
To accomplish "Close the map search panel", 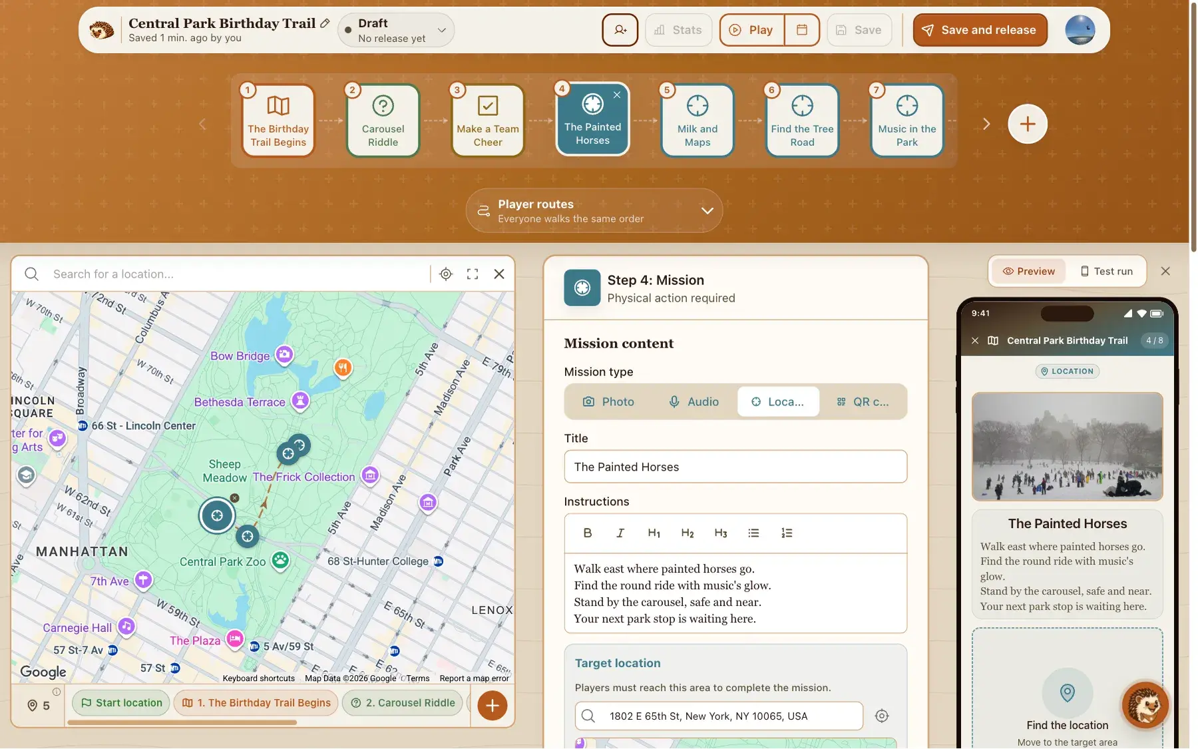I will point(499,274).
